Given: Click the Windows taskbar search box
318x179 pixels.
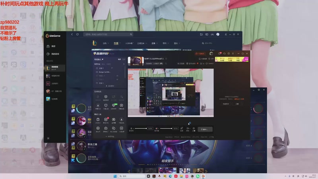Looking at the screenshot, I should click(132, 176).
